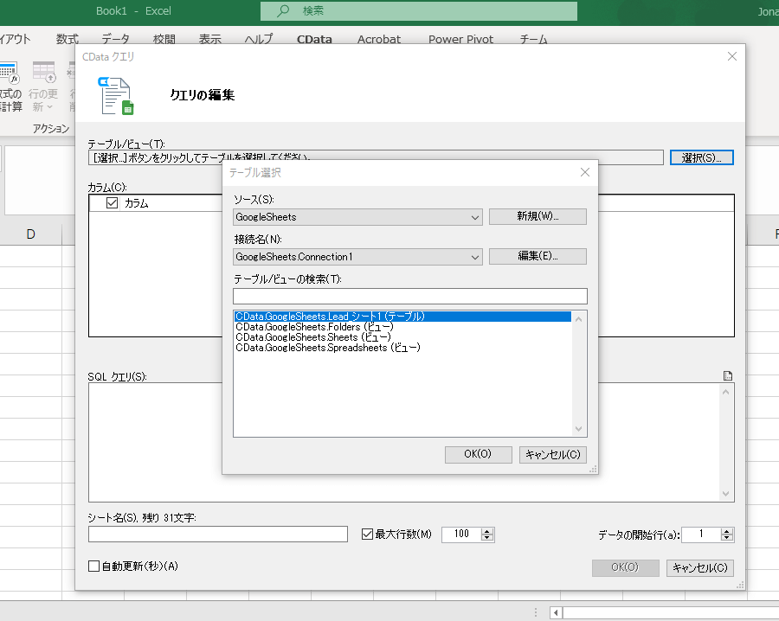The height and width of the screenshot is (621, 779).
Task: Open the ヘルプ ribbon tab
Action: [x=258, y=39]
